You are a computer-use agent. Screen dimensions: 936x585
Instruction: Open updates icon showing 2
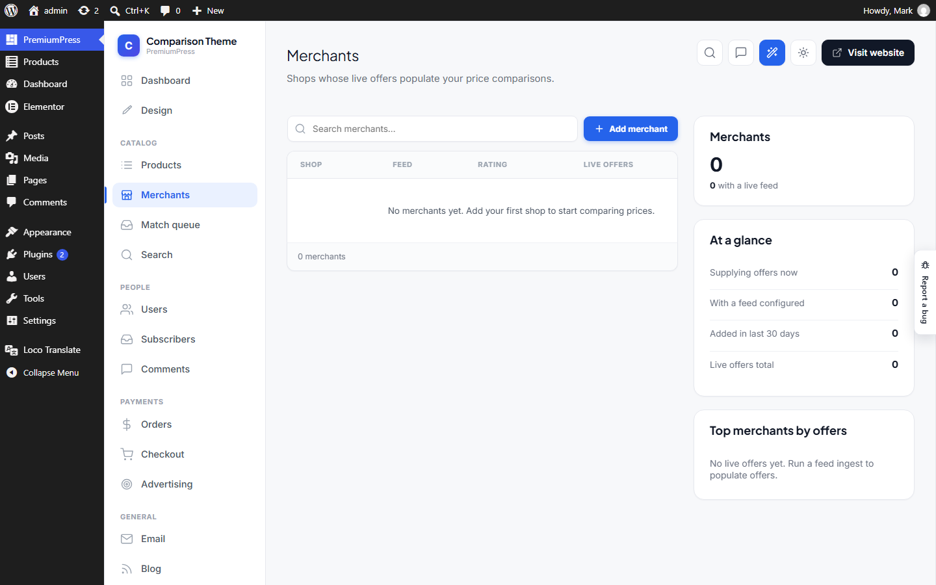pos(88,10)
